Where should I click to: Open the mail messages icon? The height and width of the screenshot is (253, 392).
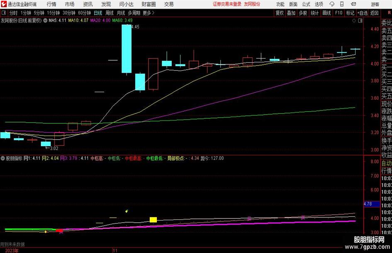[353, 4]
